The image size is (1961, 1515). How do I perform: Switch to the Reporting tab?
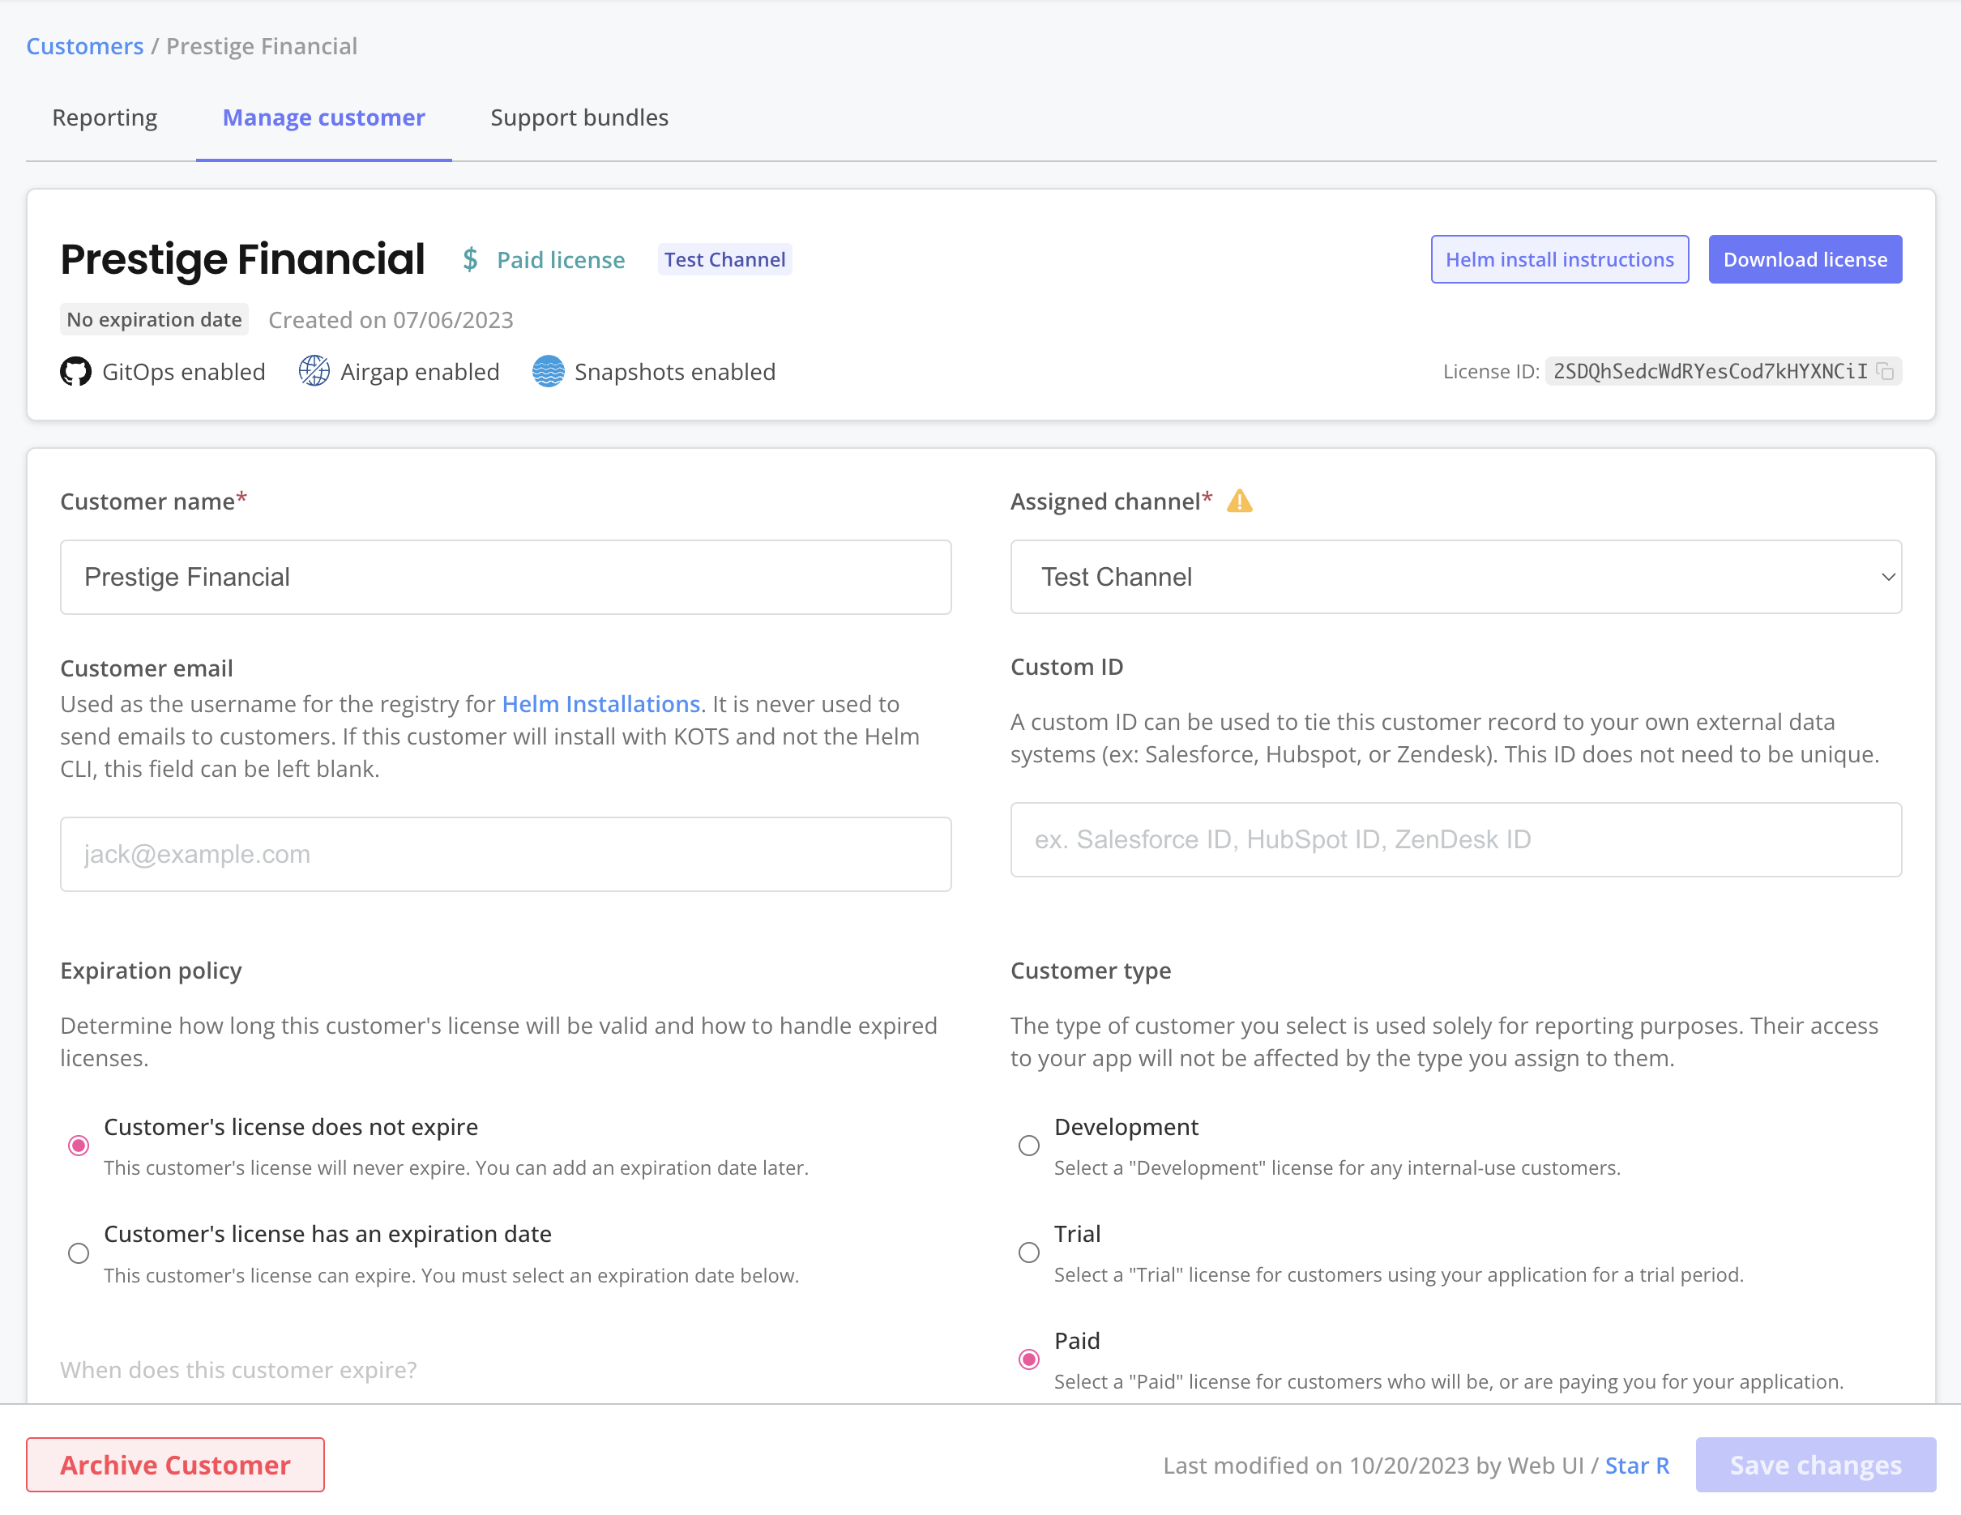click(x=105, y=117)
